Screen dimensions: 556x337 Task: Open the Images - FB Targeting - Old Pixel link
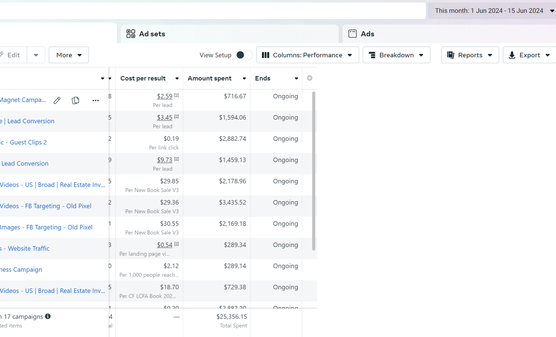pos(46,227)
